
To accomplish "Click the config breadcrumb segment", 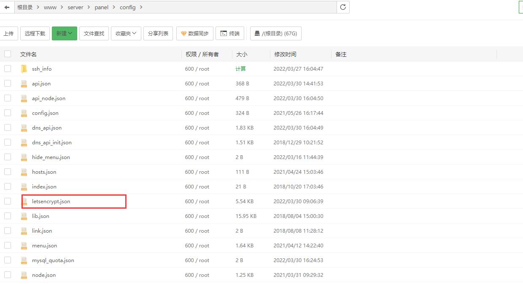I will (x=128, y=7).
